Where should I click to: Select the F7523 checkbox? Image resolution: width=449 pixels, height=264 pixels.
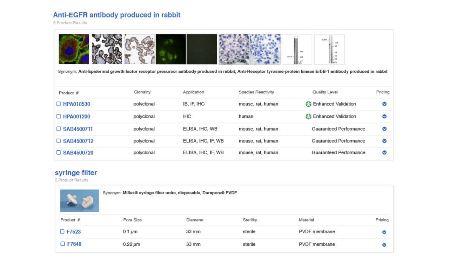tap(62, 231)
